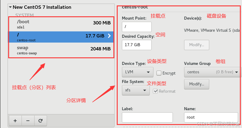Click the Modify button under Volume Group
Screen dimensions: 242x128
point(197,84)
